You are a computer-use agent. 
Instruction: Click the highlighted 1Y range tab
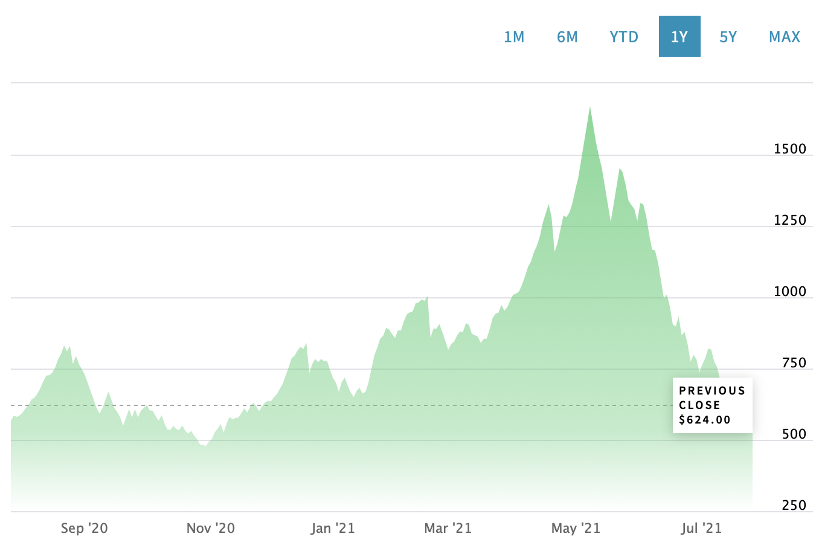point(679,37)
